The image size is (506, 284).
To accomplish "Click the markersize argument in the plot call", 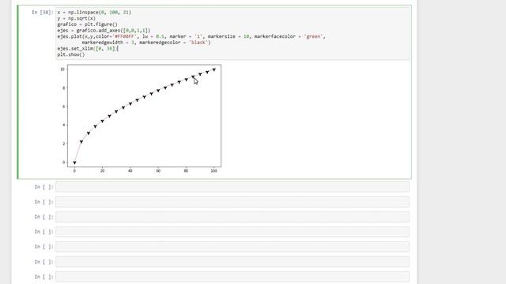I will click(x=228, y=36).
